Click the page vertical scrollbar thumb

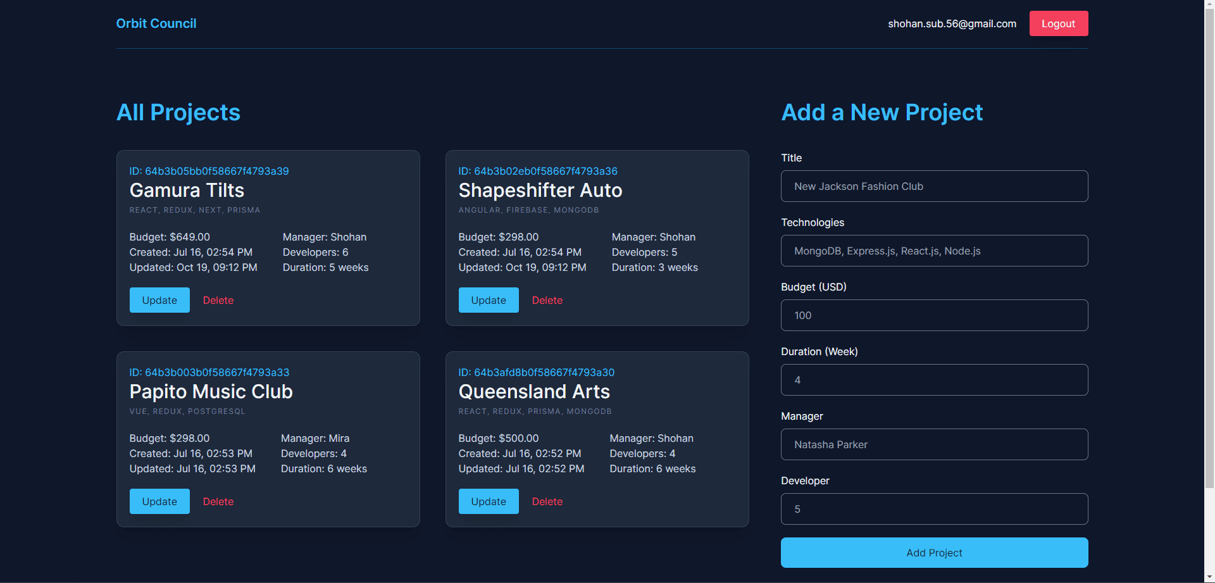[1209, 247]
